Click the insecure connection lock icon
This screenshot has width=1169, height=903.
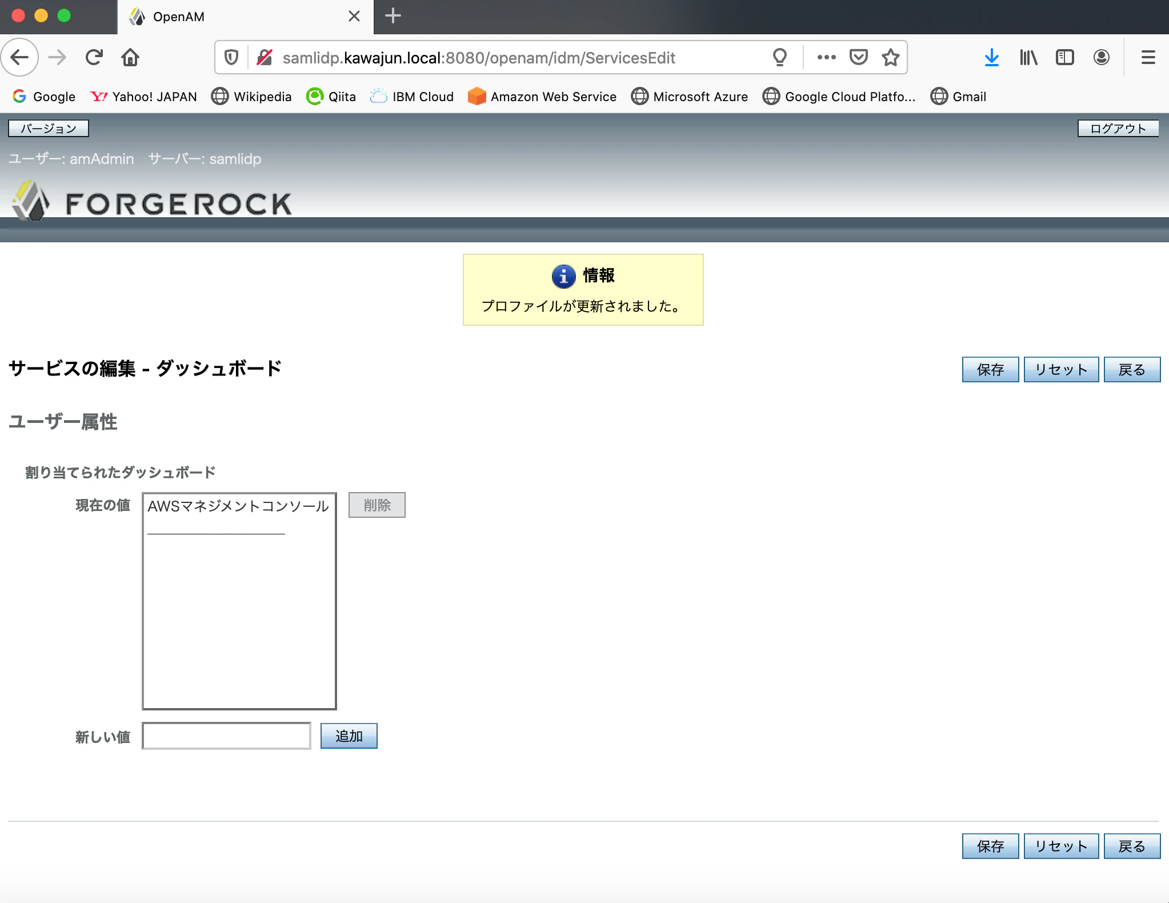264,57
